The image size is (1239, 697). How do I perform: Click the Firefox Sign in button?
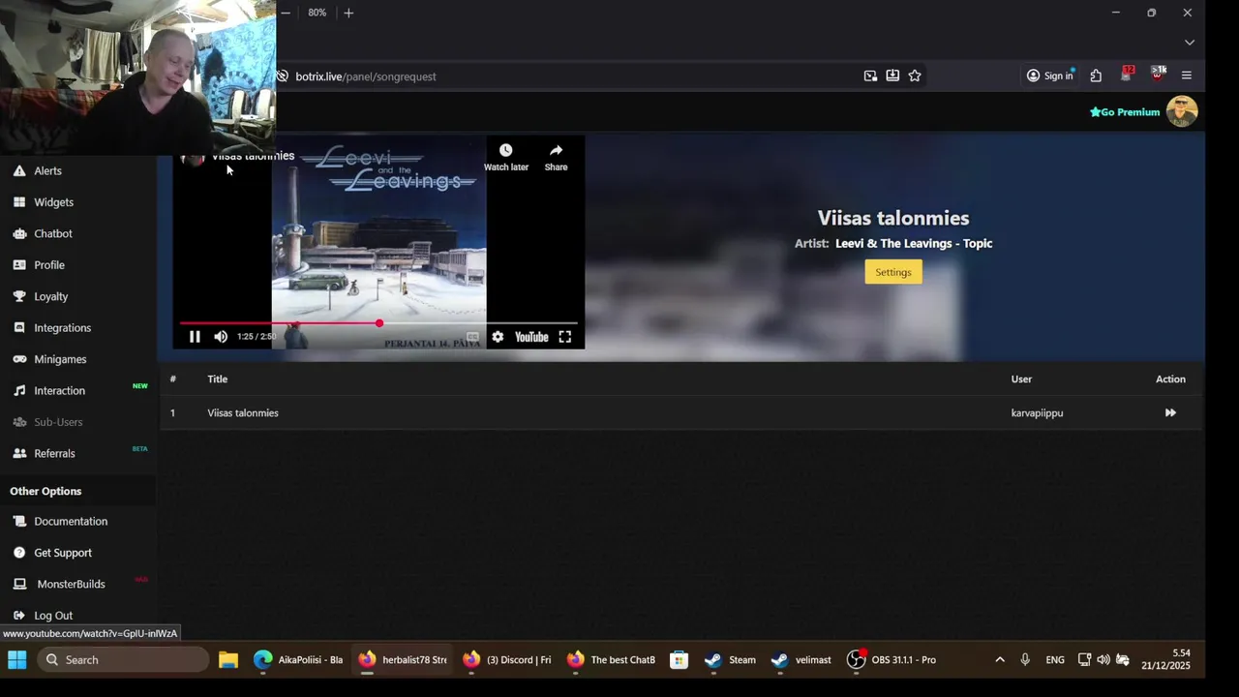(1050, 76)
